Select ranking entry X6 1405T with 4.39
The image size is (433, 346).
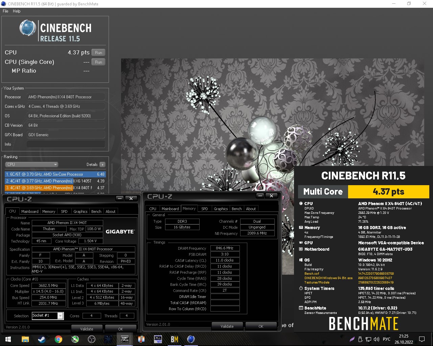(x=55, y=181)
